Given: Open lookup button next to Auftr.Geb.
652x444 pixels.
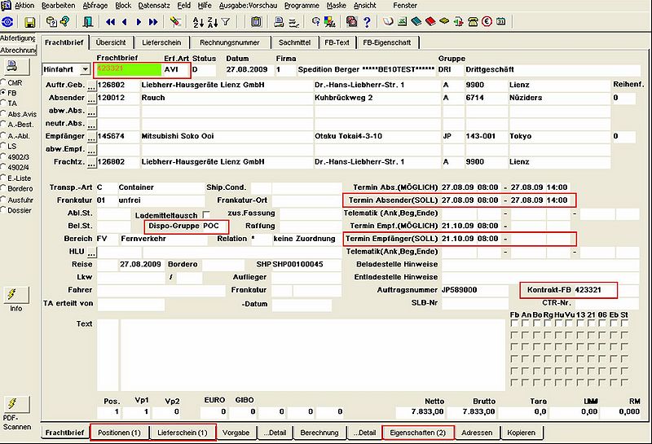Looking at the screenshot, I should coord(91,86).
